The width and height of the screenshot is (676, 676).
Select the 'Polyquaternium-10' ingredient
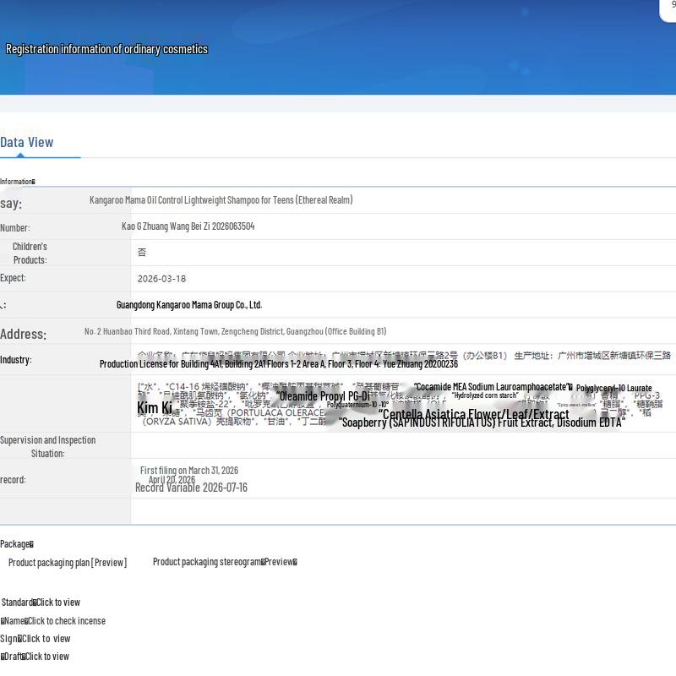(357, 405)
